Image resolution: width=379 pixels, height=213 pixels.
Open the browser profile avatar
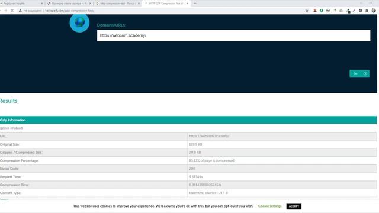coord(374,11)
